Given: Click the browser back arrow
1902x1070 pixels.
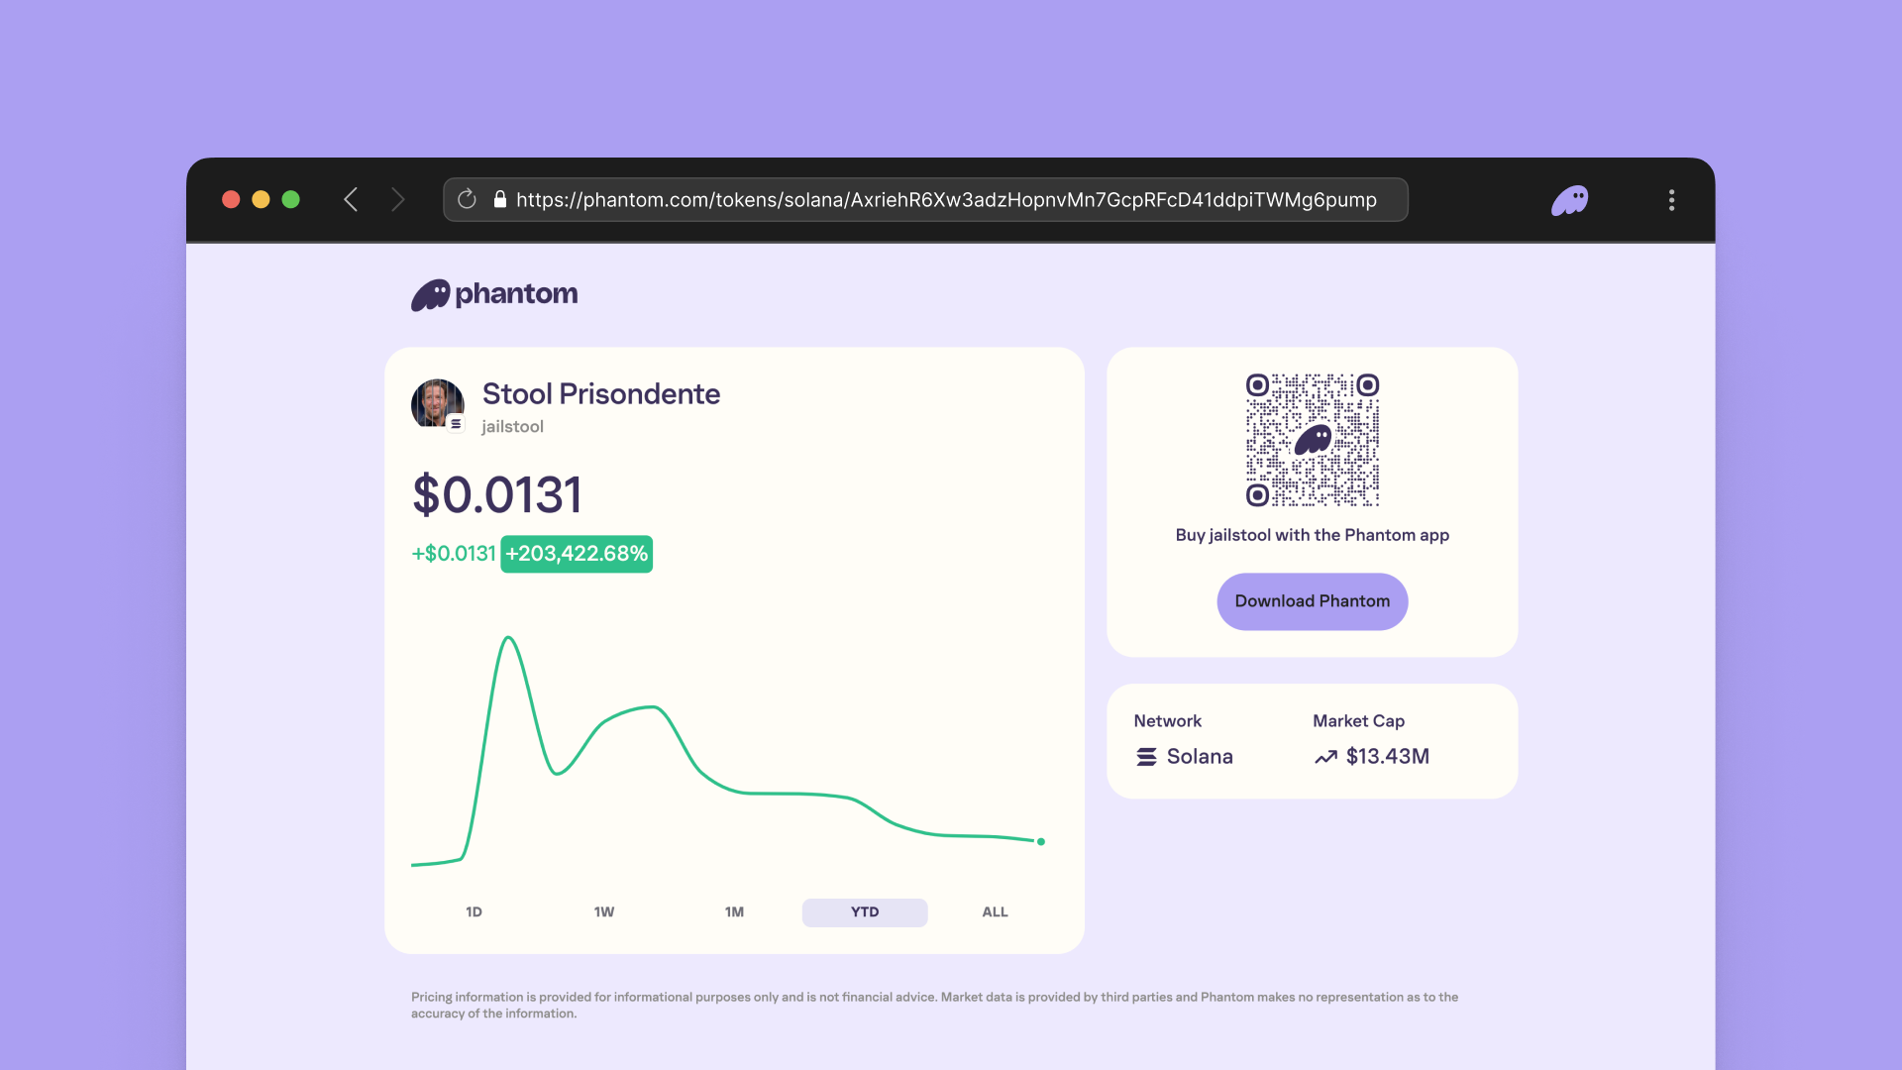Looking at the screenshot, I should pyautogui.click(x=351, y=200).
